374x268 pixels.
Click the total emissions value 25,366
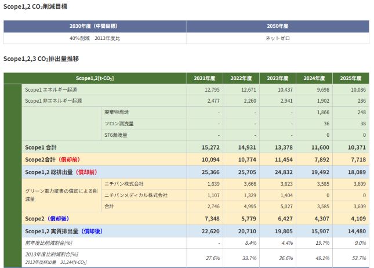click(210, 172)
